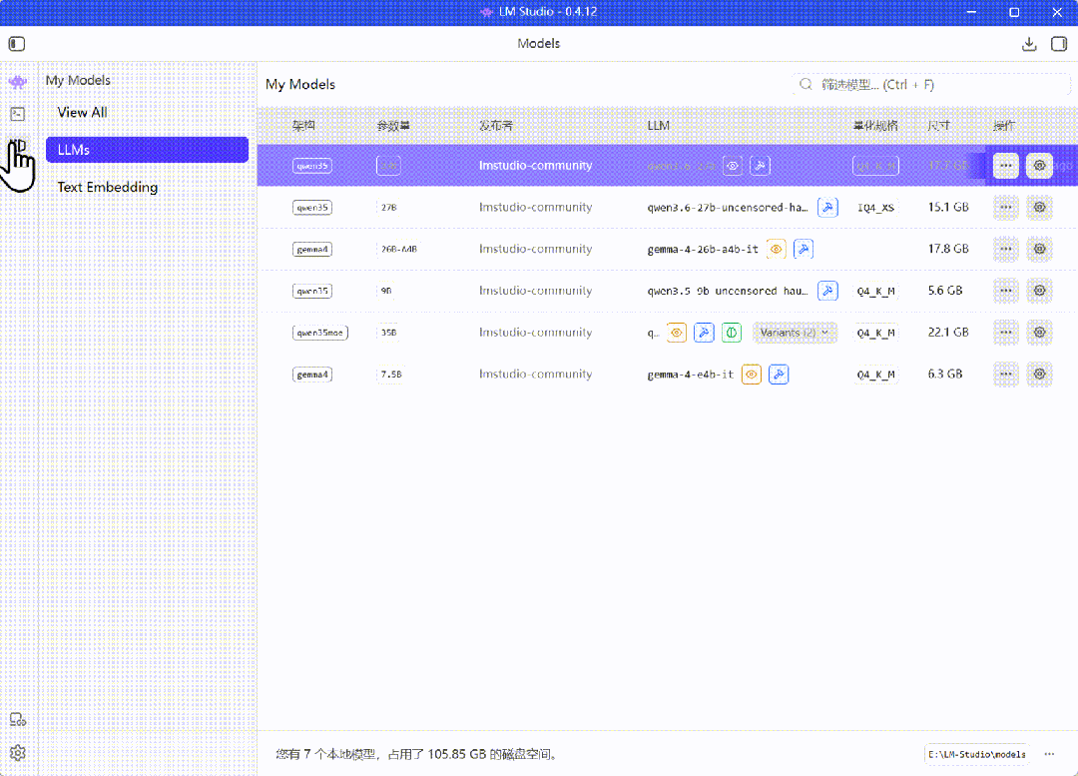The image size is (1078, 776).
Task: Sort by the 架构 column header
Action: [x=303, y=125]
